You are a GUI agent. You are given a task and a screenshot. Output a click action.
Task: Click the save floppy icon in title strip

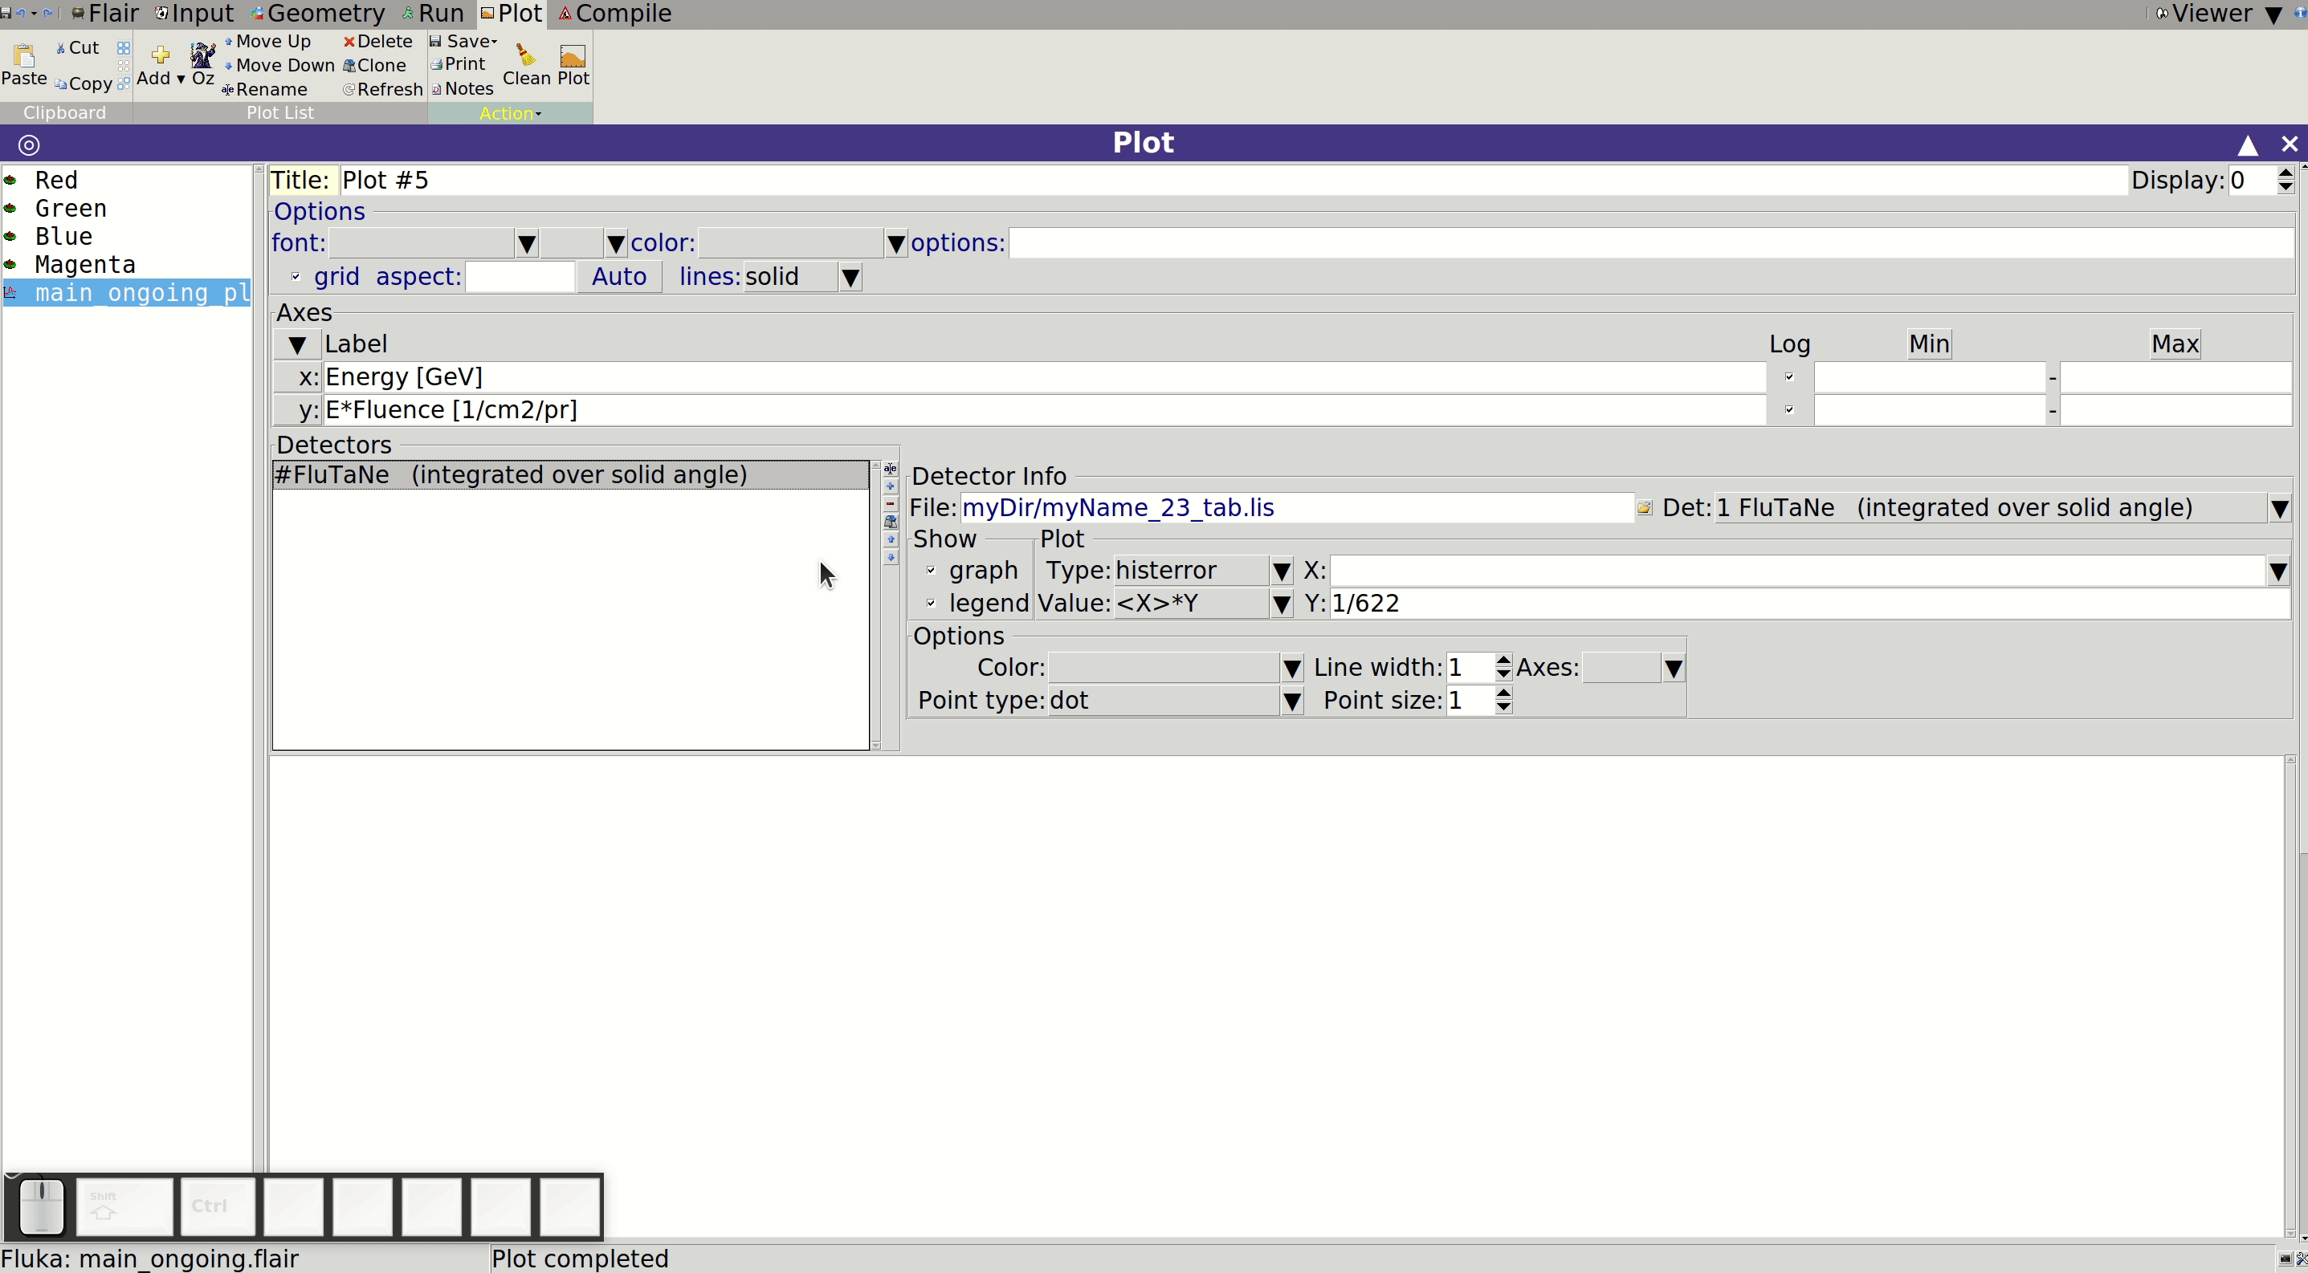[6, 14]
